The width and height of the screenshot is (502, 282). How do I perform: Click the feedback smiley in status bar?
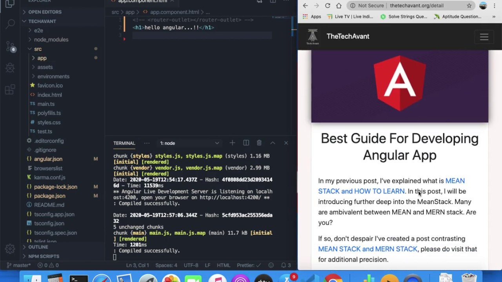click(271, 265)
